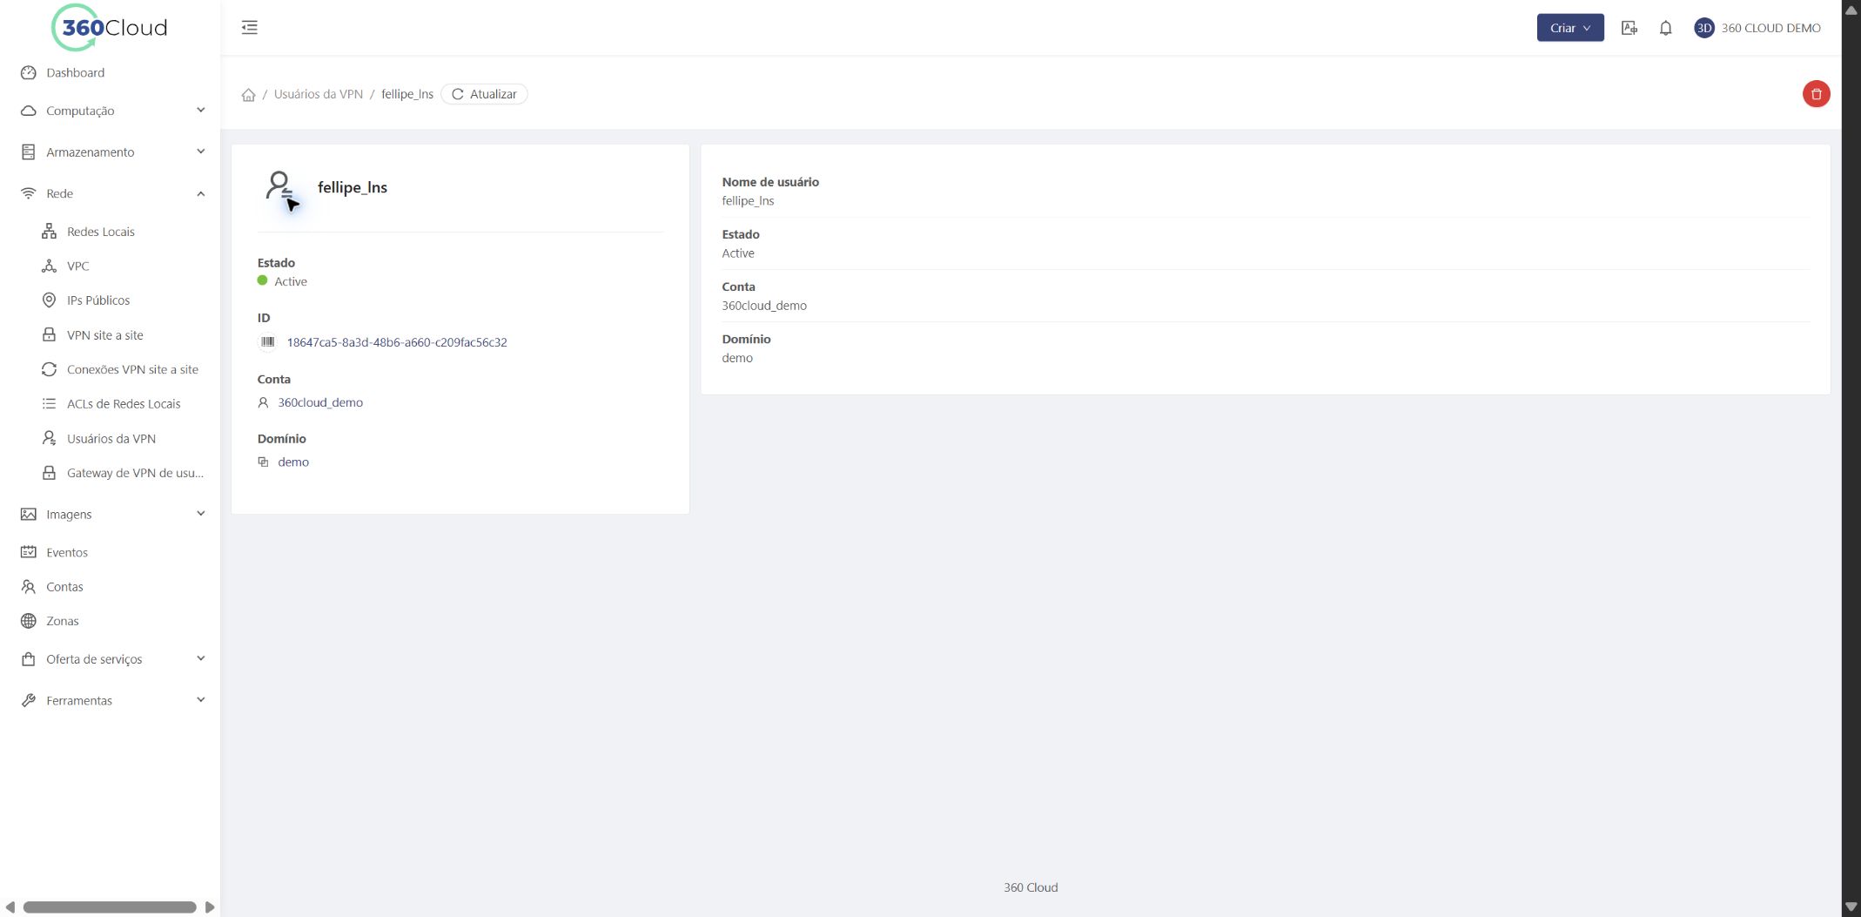Collapse sidebar with the menu fold icon
The width and height of the screenshot is (1861, 917).
click(250, 28)
